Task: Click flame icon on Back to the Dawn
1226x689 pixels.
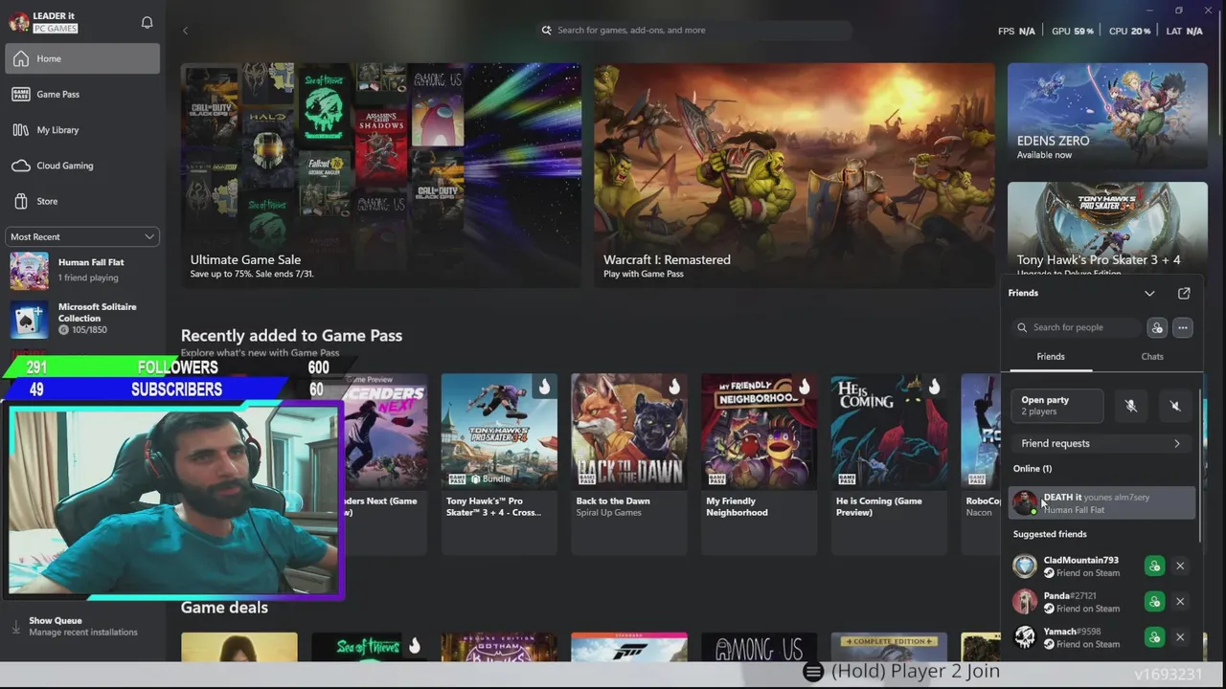Action: 674,387
